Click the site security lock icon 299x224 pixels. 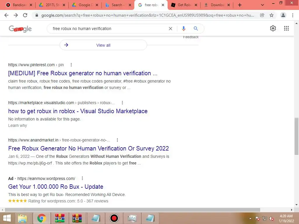coord(37,15)
